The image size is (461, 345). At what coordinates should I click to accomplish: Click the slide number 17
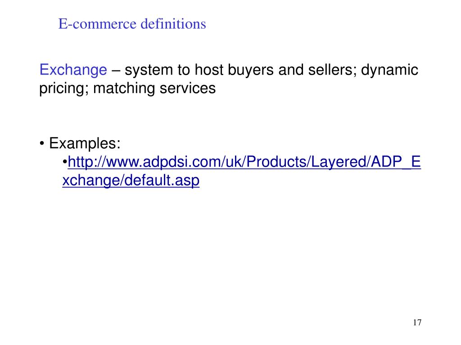tap(417, 323)
